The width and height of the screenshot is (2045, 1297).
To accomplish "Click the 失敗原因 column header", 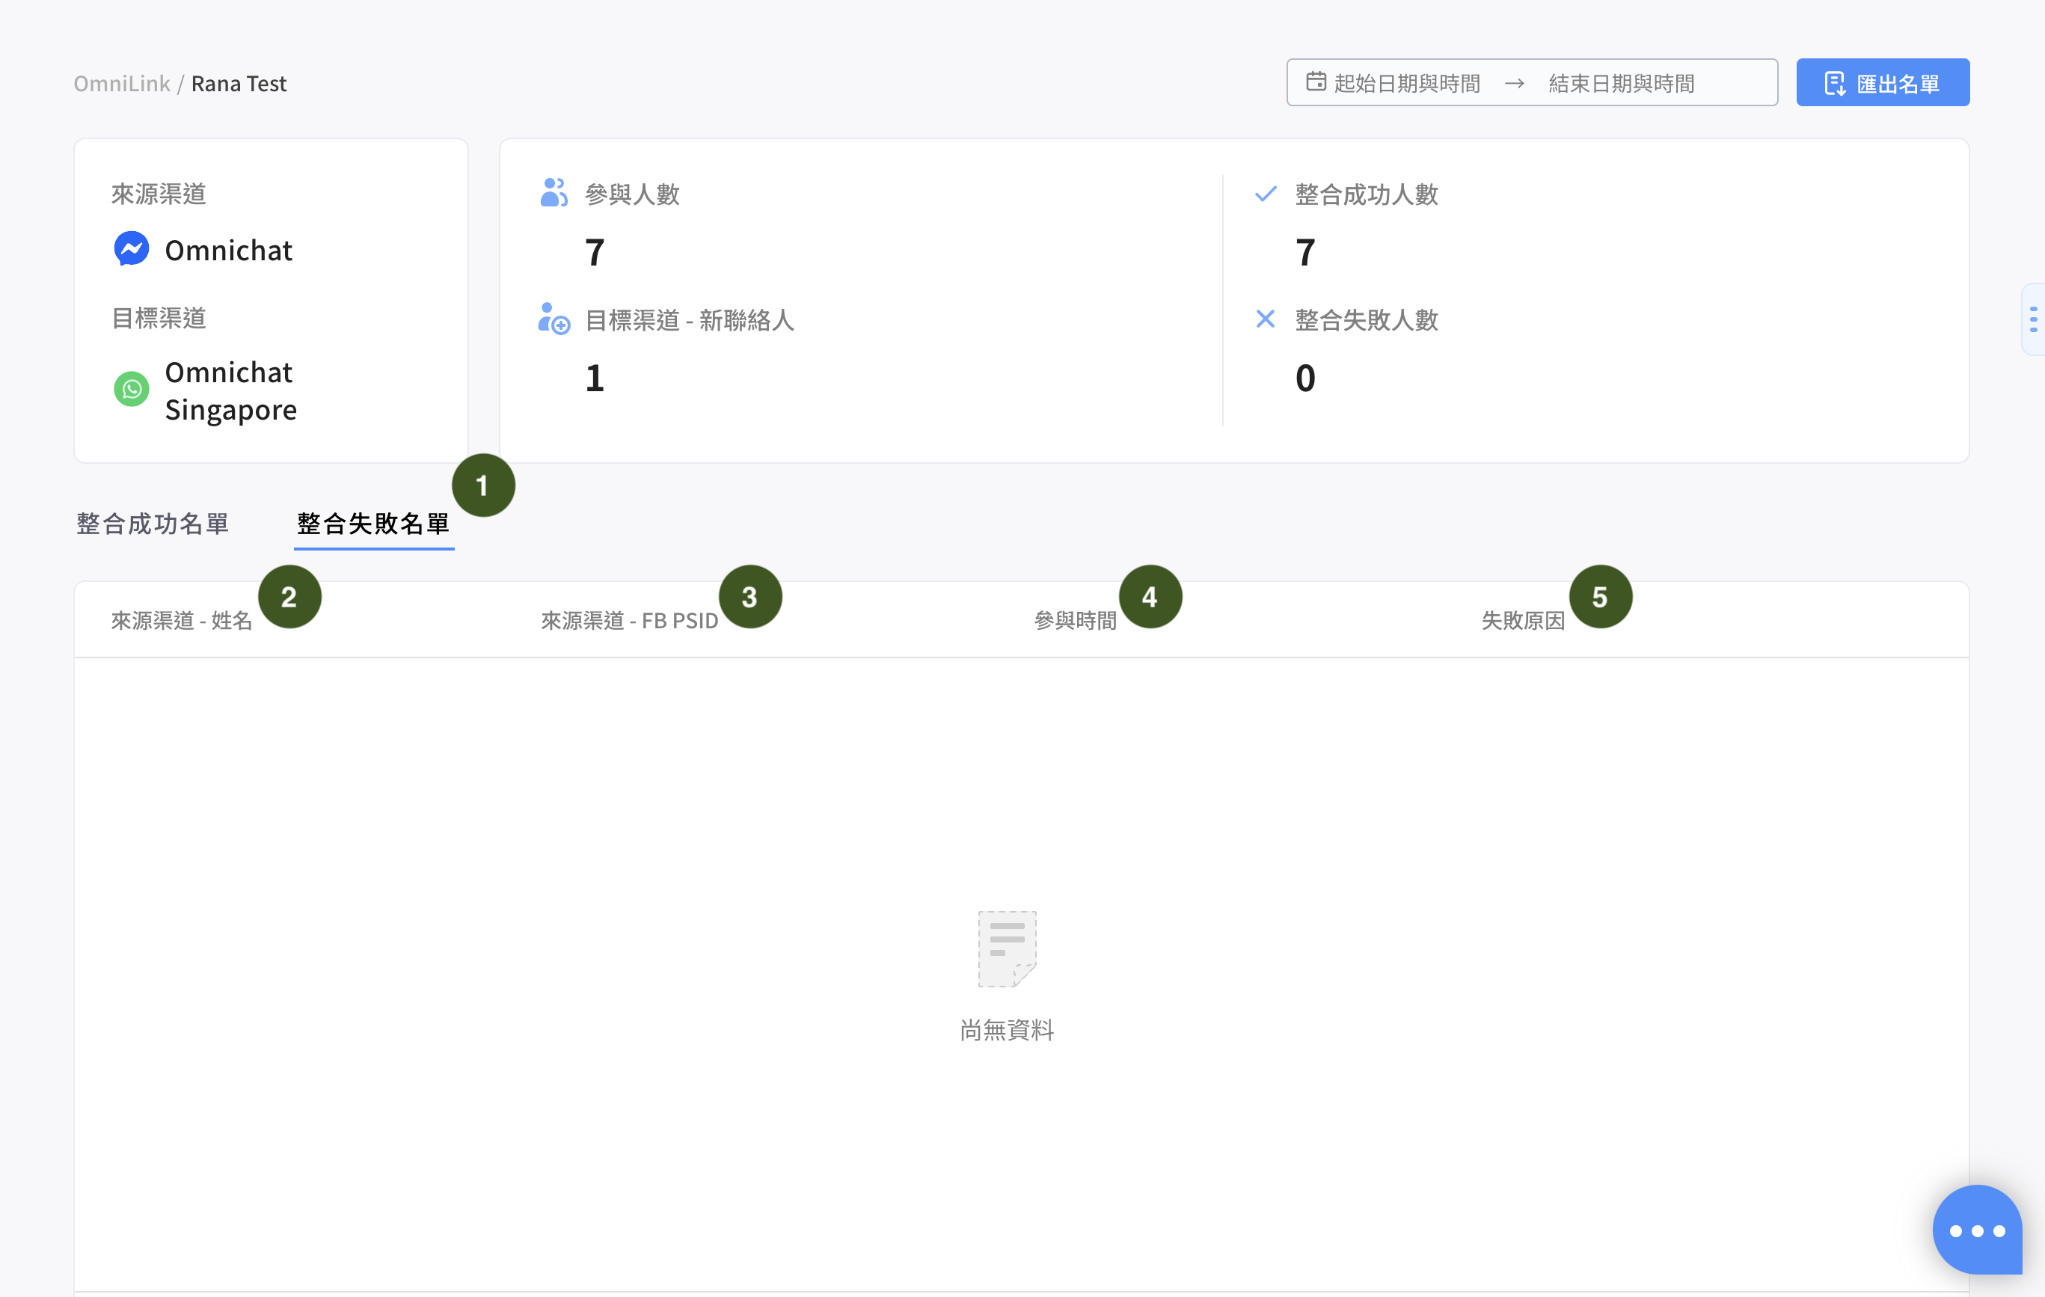I will pos(1522,621).
